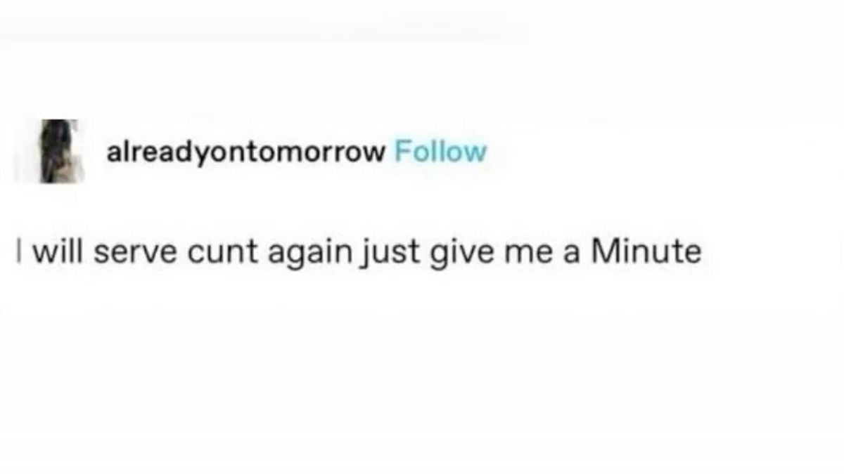Click the word 'Minute' in the post
The image size is (844, 474).
click(x=647, y=251)
